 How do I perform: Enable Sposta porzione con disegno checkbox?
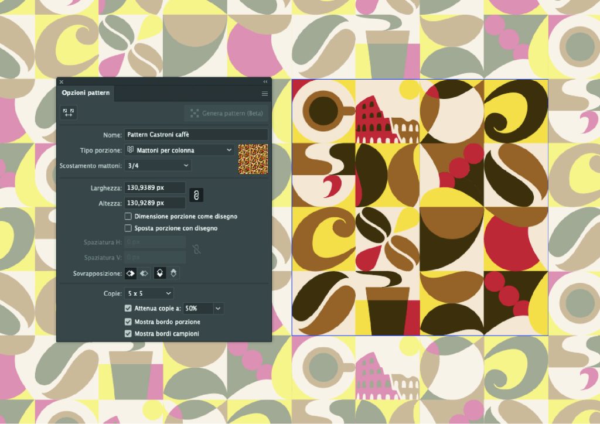tap(128, 228)
